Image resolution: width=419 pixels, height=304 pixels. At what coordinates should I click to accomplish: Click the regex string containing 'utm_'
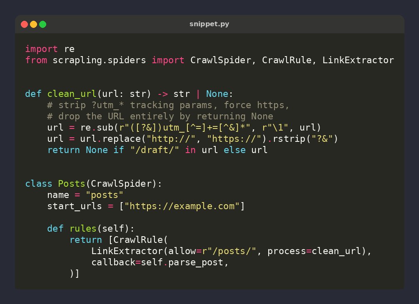185,128
